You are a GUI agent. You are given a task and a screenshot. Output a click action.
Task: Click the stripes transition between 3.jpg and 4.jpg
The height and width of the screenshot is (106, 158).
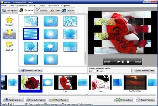(x=83, y=82)
